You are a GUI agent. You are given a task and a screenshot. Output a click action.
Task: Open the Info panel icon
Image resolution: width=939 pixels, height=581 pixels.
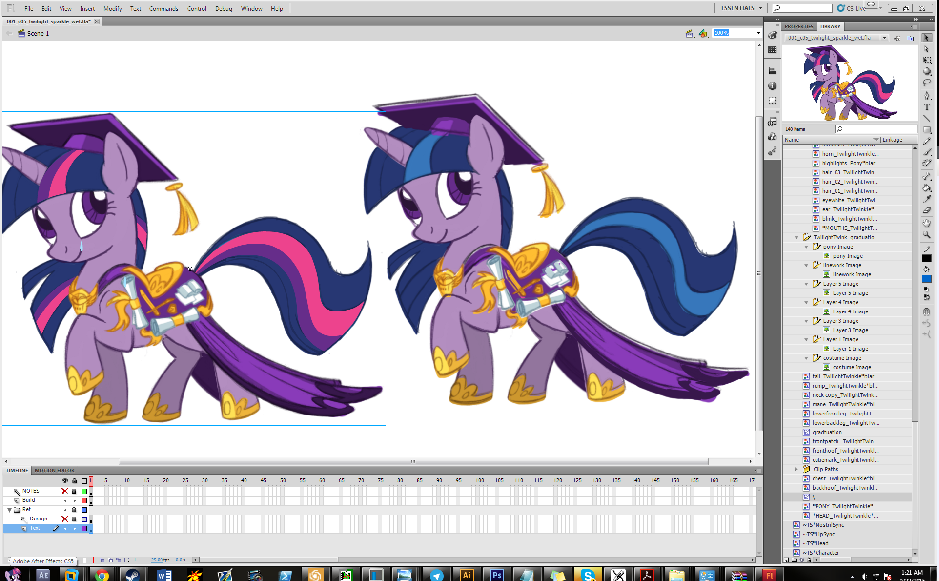pyautogui.click(x=773, y=86)
